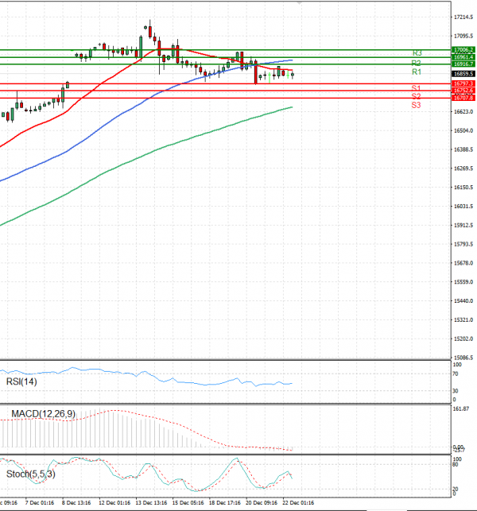This screenshot has height=511, width=477.
Task: Click the R1 resistance label
Action: 417,72
